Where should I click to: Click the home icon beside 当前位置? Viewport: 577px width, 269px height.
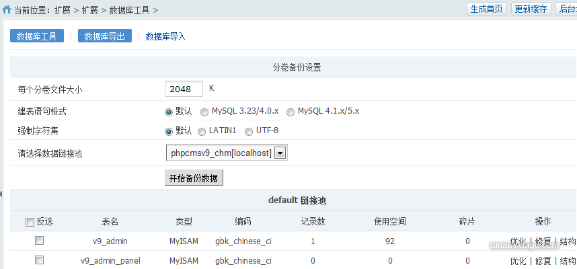coord(6,10)
